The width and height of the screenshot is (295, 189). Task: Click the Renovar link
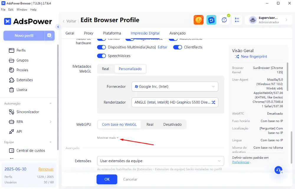[x=46, y=169]
